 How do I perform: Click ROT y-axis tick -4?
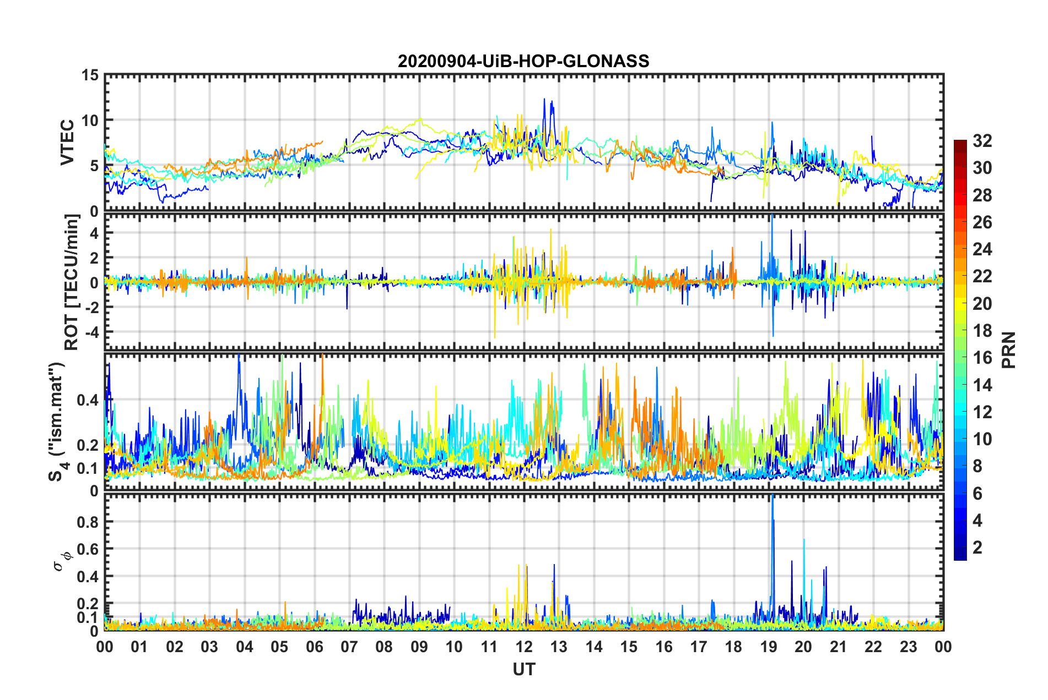[92, 333]
